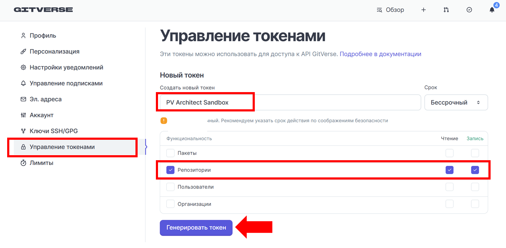Click the orange warning icon
This screenshot has height=248, width=506.
164,121
